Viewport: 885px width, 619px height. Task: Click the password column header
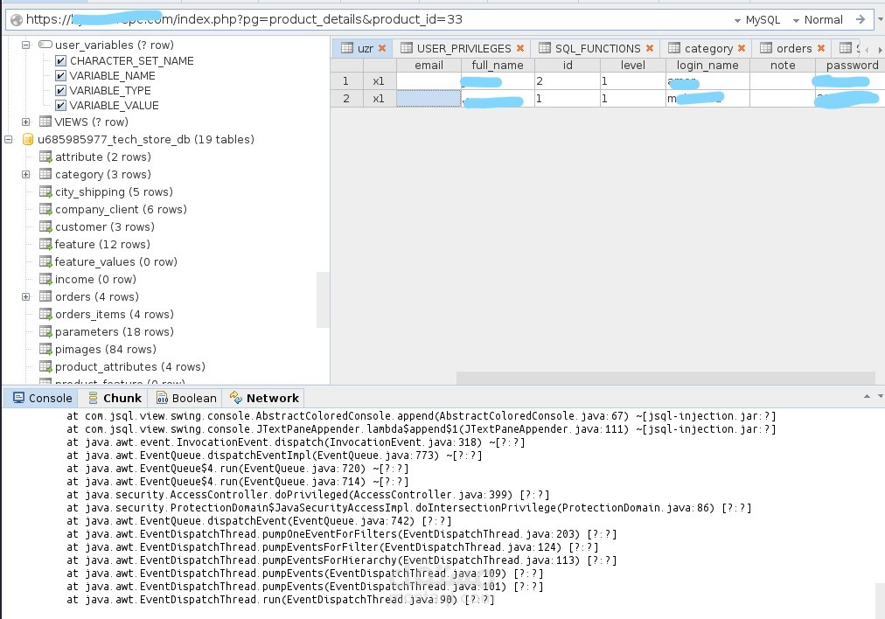[852, 65]
